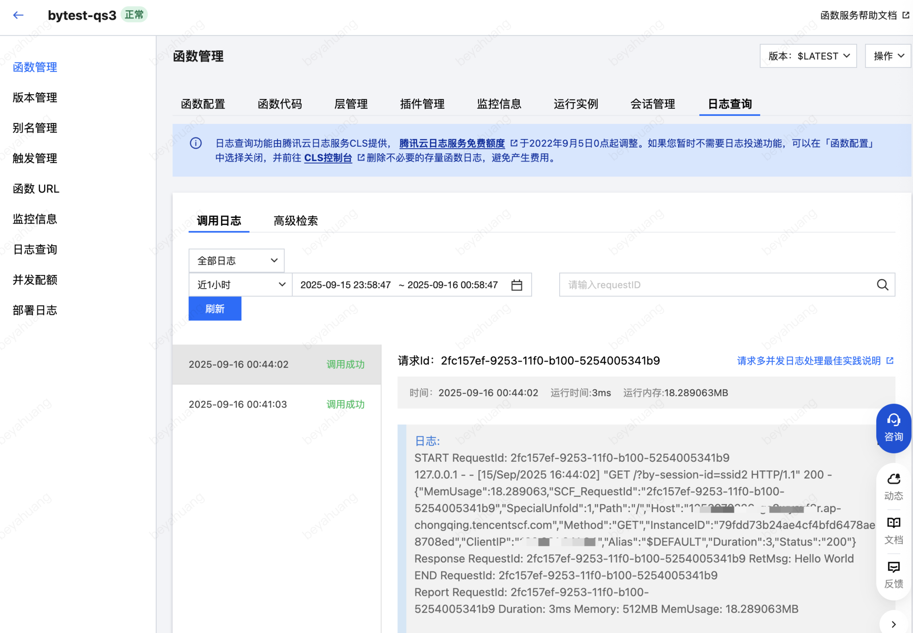Click the requestID search magnifier icon
Viewport: 913px width, 633px height.
coord(882,285)
